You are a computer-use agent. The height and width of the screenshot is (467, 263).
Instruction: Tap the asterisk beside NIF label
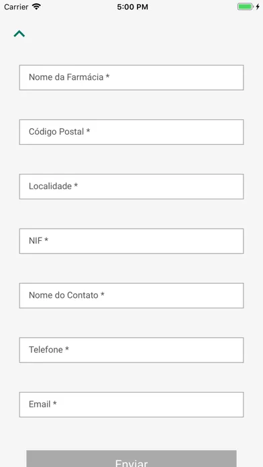coord(46,240)
